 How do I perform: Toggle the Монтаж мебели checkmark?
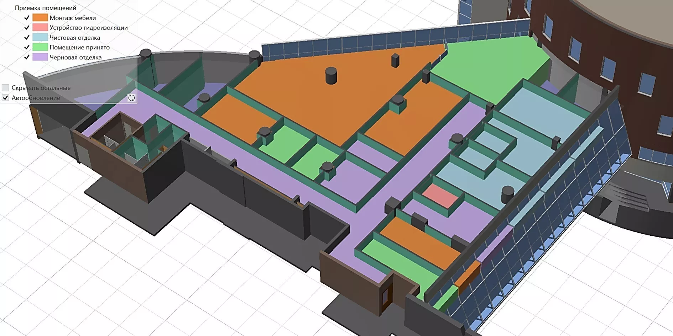[27, 18]
